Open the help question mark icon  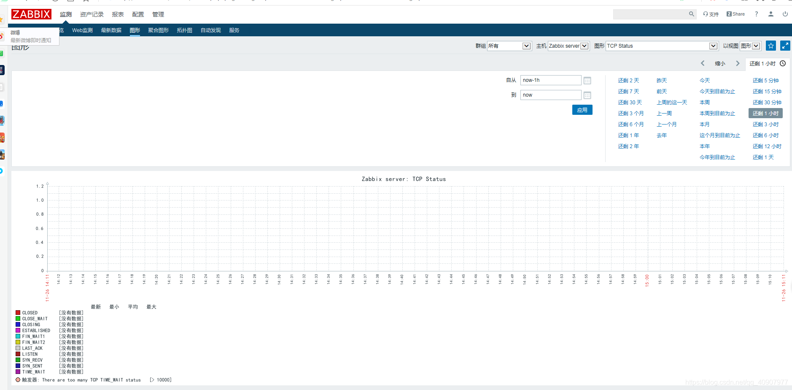pos(757,14)
